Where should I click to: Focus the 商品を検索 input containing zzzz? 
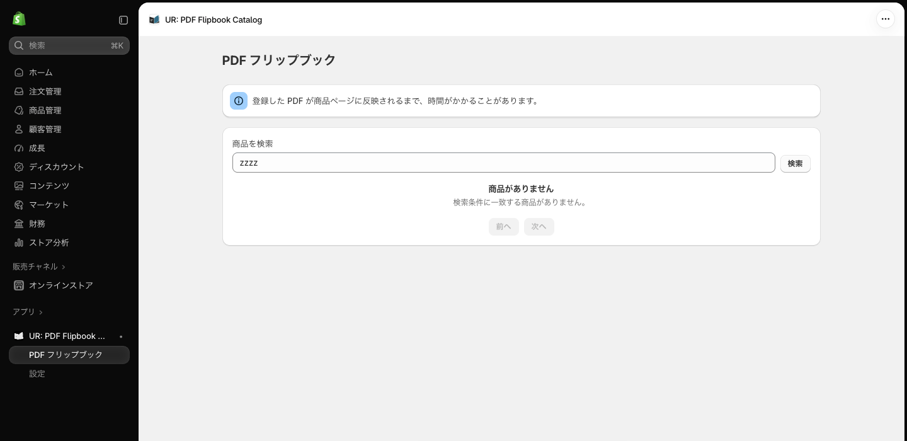(x=504, y=163)
